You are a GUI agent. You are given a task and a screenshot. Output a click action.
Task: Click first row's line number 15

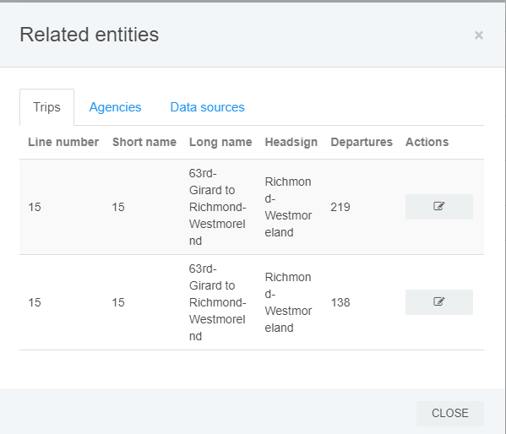pyautogui.click(x=35, y=207)
